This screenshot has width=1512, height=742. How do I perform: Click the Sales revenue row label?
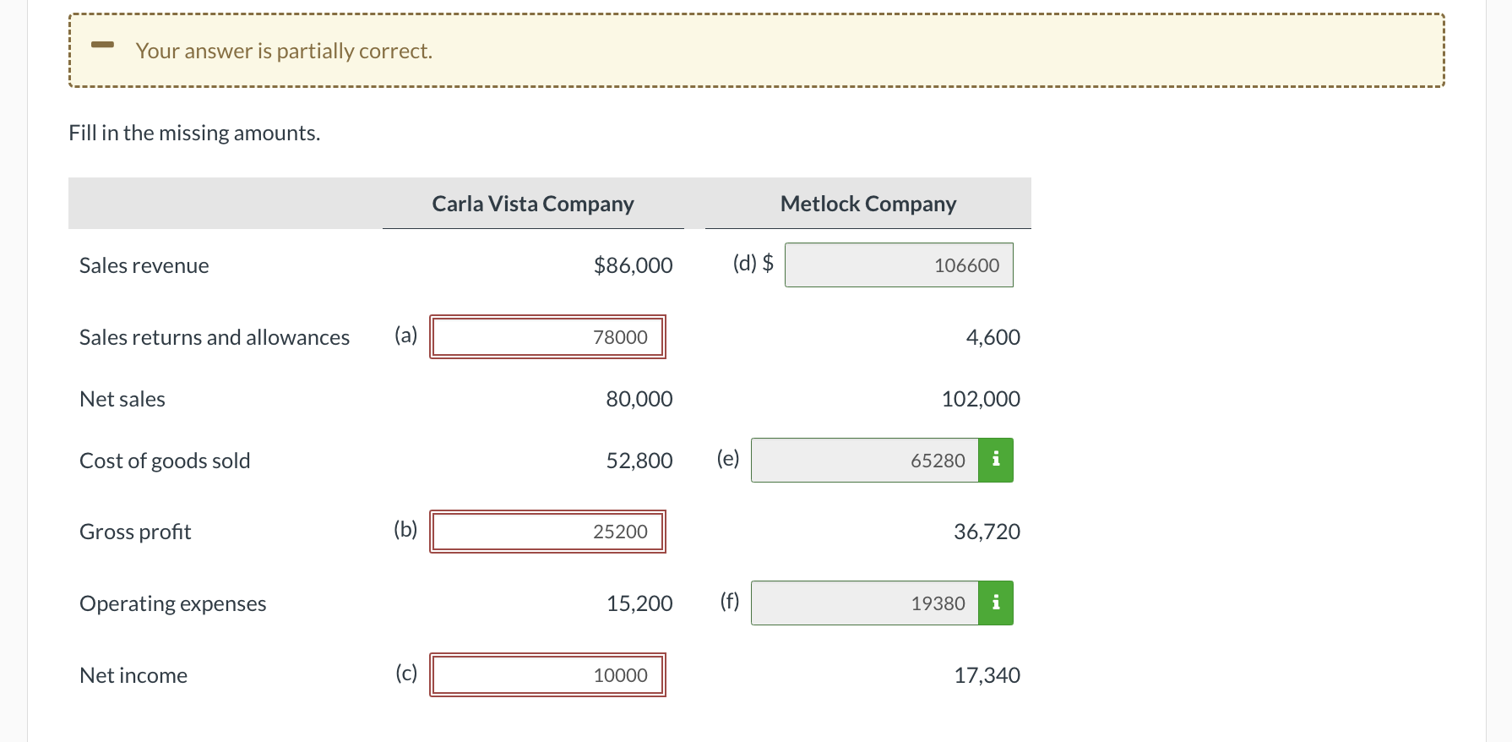coord(144,265)
